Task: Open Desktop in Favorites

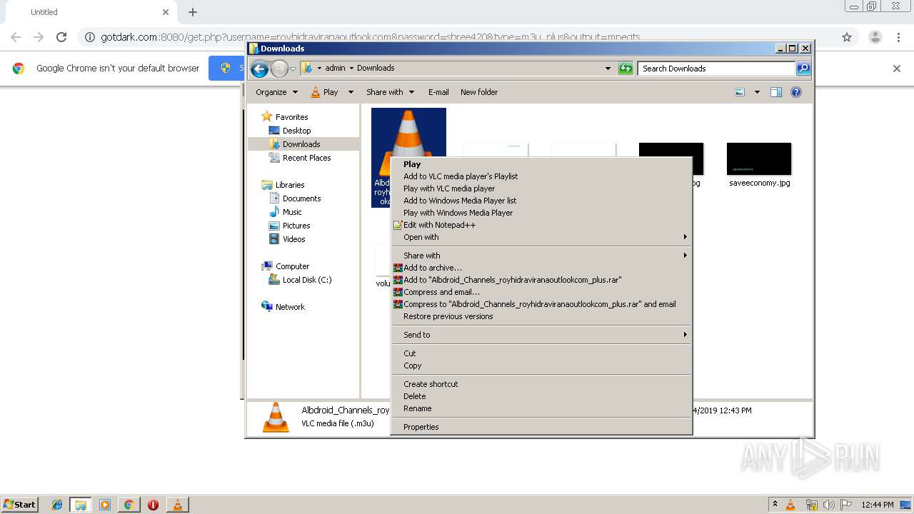Action: [x=296, y=131]
